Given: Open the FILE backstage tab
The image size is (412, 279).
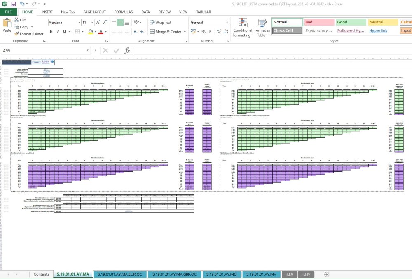Looking at the screenshot, I should click(x=8, y=12).
